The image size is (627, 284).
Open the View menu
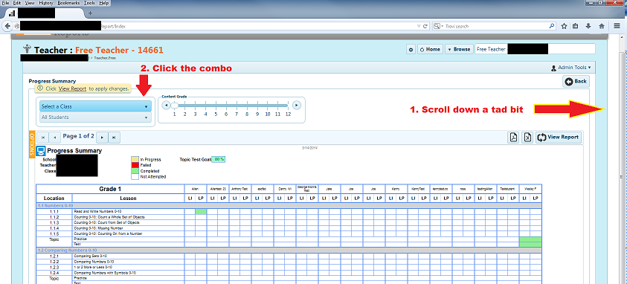click(x=30, y=3)
